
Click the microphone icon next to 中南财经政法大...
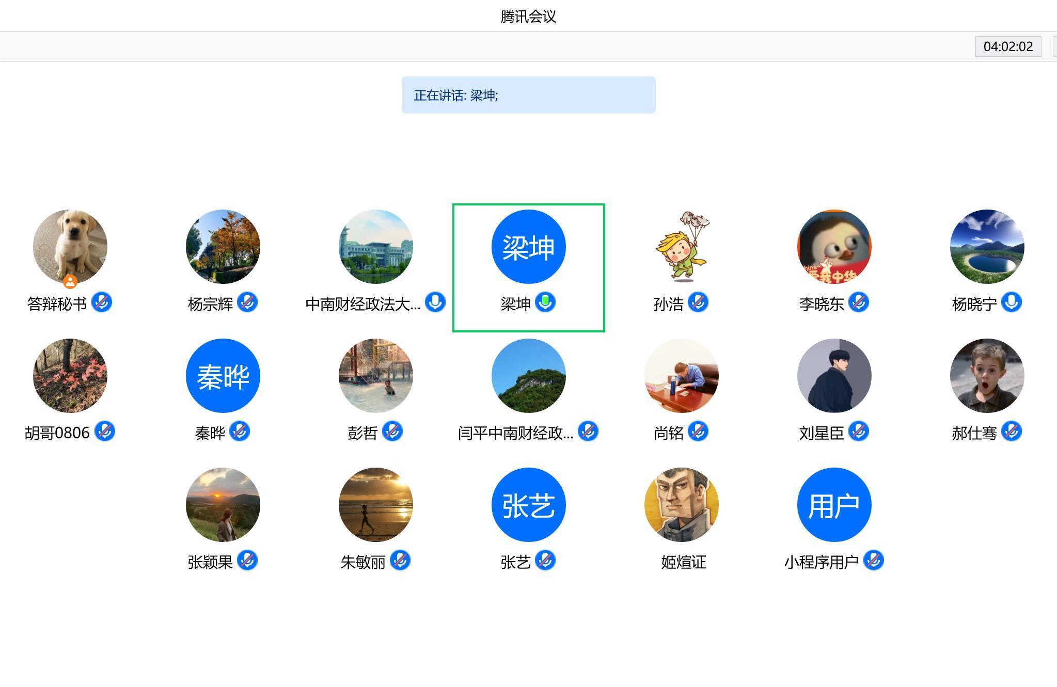435,302
